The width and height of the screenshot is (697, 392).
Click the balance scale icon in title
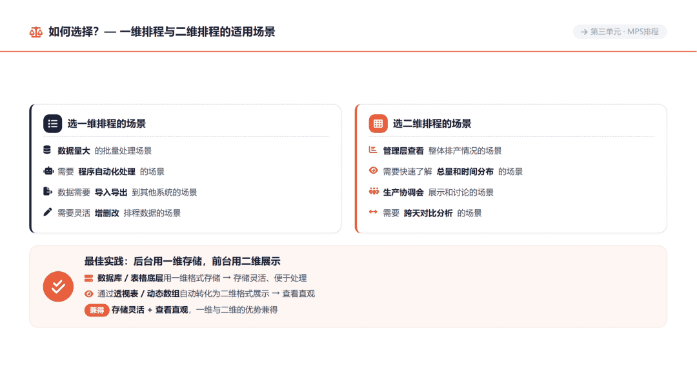[36, 32]
